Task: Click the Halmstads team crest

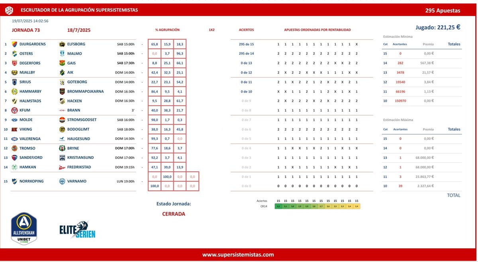Action: pos(14,101)
